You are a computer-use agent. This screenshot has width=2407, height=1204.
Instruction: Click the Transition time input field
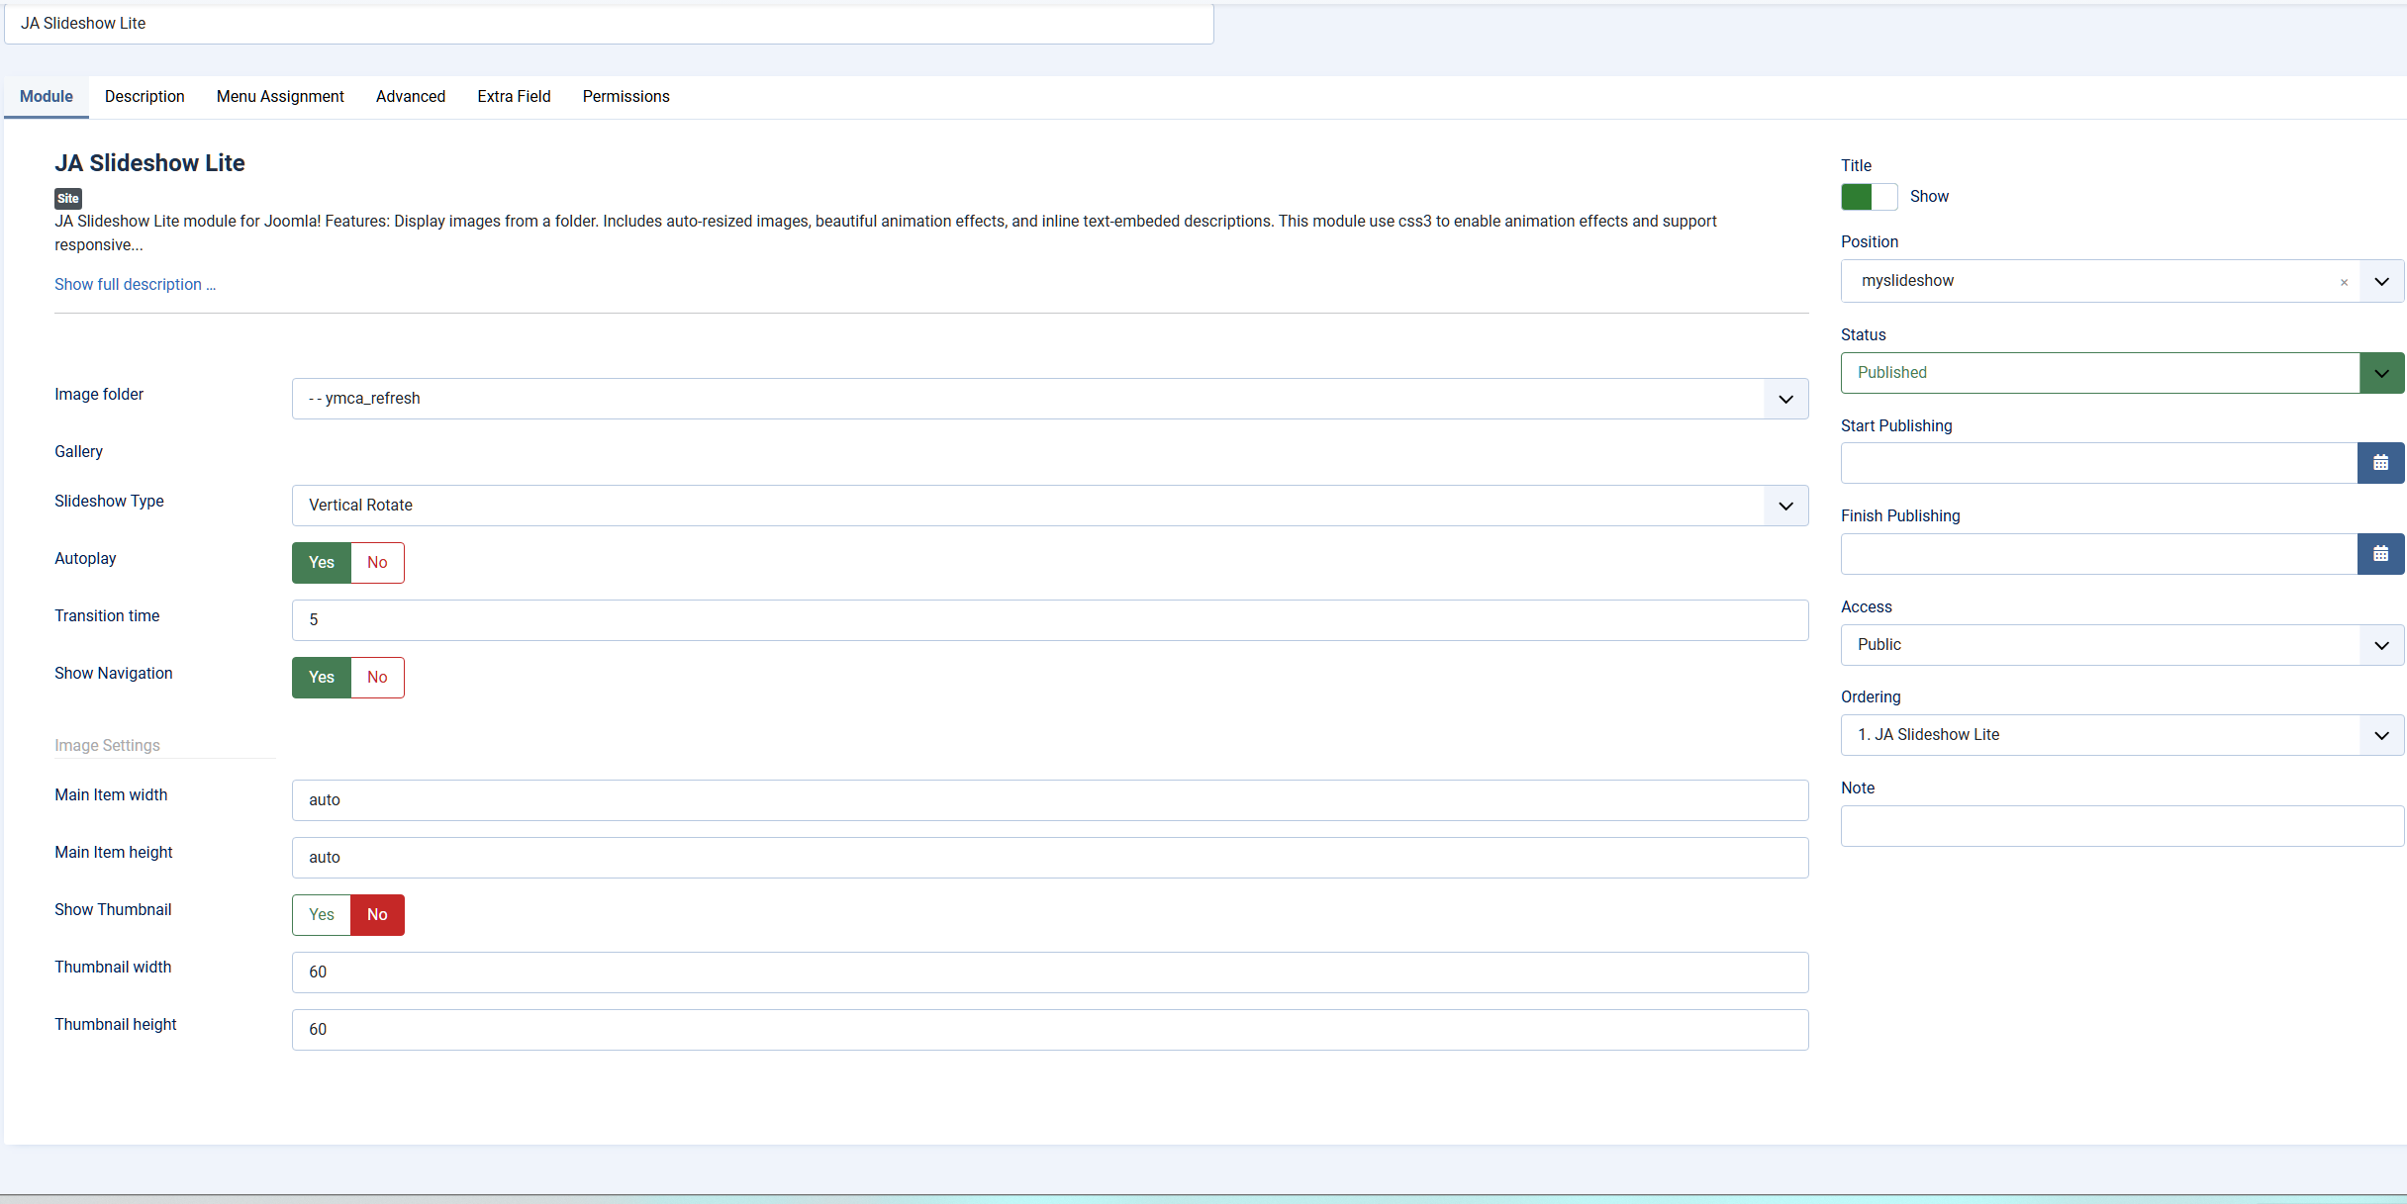(1049, 620)
